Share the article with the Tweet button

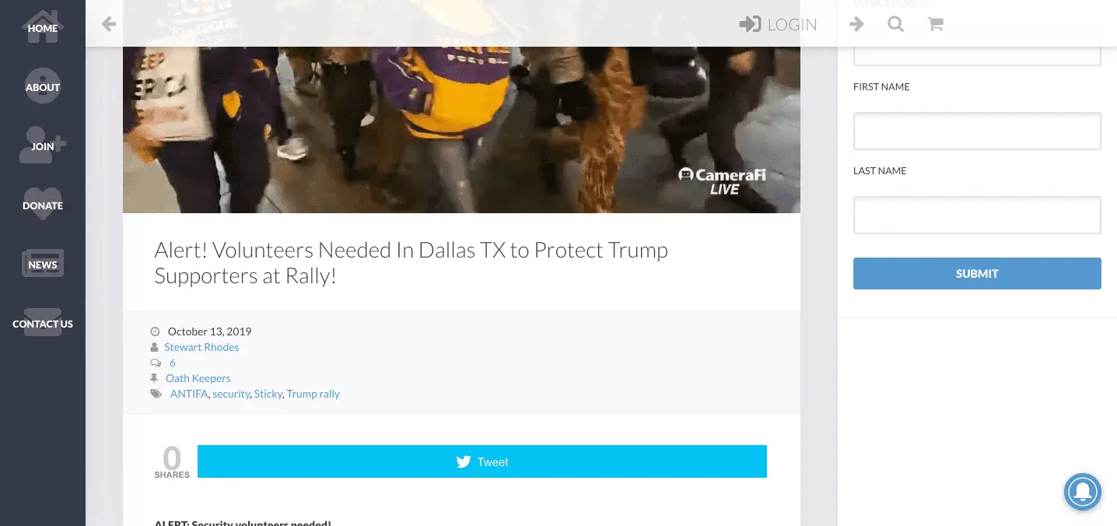tap(482, 461)
